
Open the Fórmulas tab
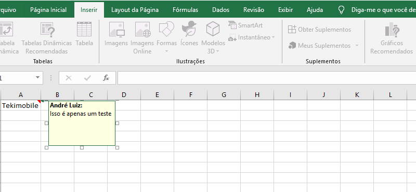pos(185,10)
